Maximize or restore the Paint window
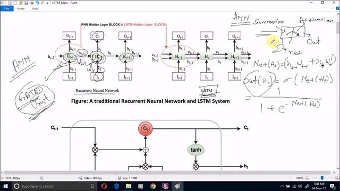The image size is (340, 191). click(322, 3)
